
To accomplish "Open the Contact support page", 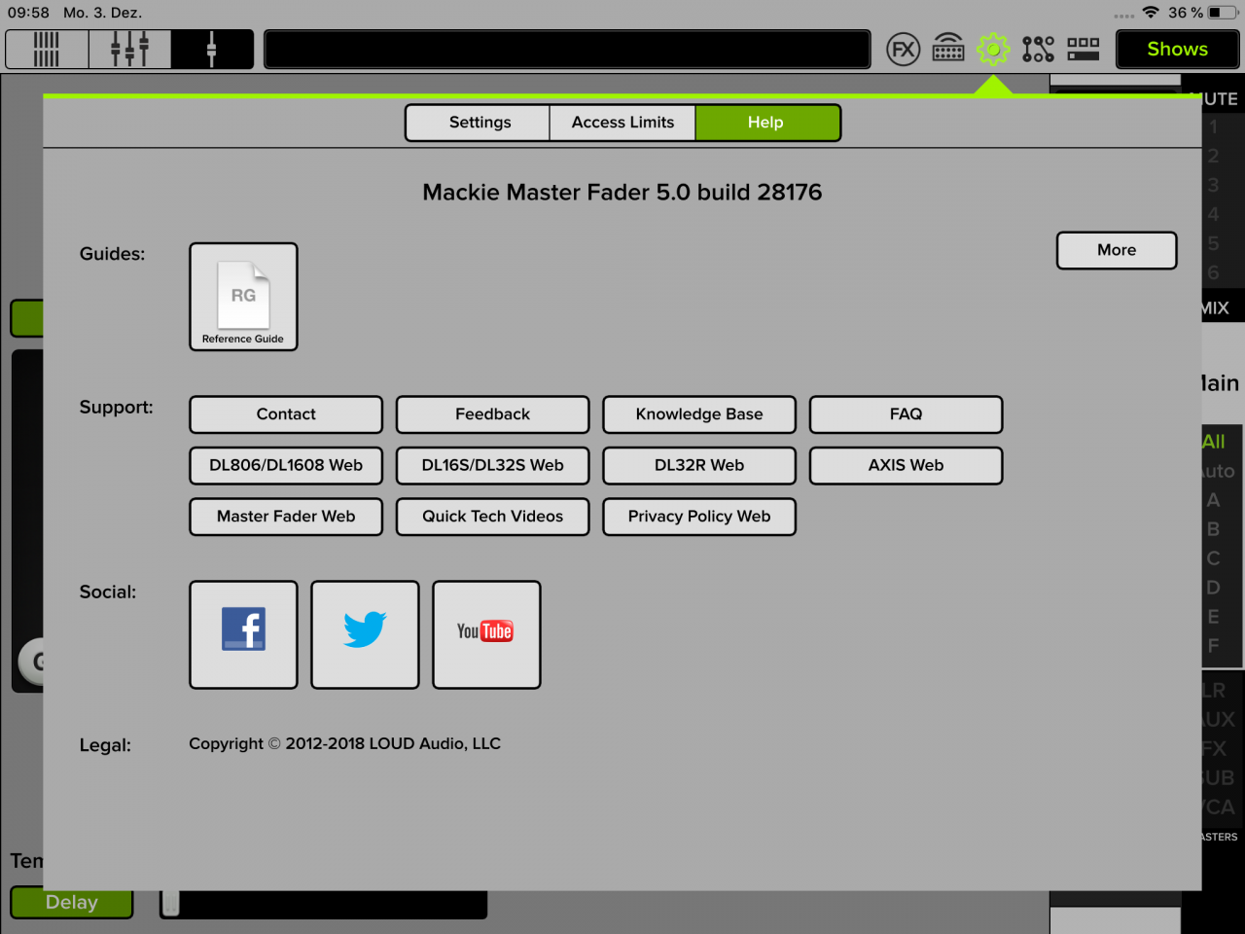I will click(286, 414).
